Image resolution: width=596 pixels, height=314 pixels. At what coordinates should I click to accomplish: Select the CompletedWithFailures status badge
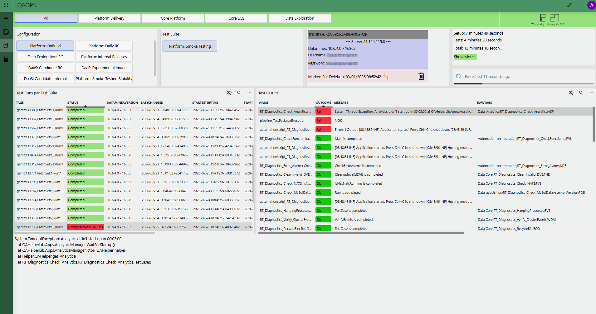click(85, 227)
